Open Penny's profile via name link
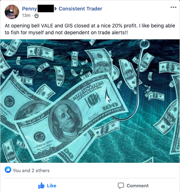The height and width of the screenshot is (192, 180). [x=29, y=9]
